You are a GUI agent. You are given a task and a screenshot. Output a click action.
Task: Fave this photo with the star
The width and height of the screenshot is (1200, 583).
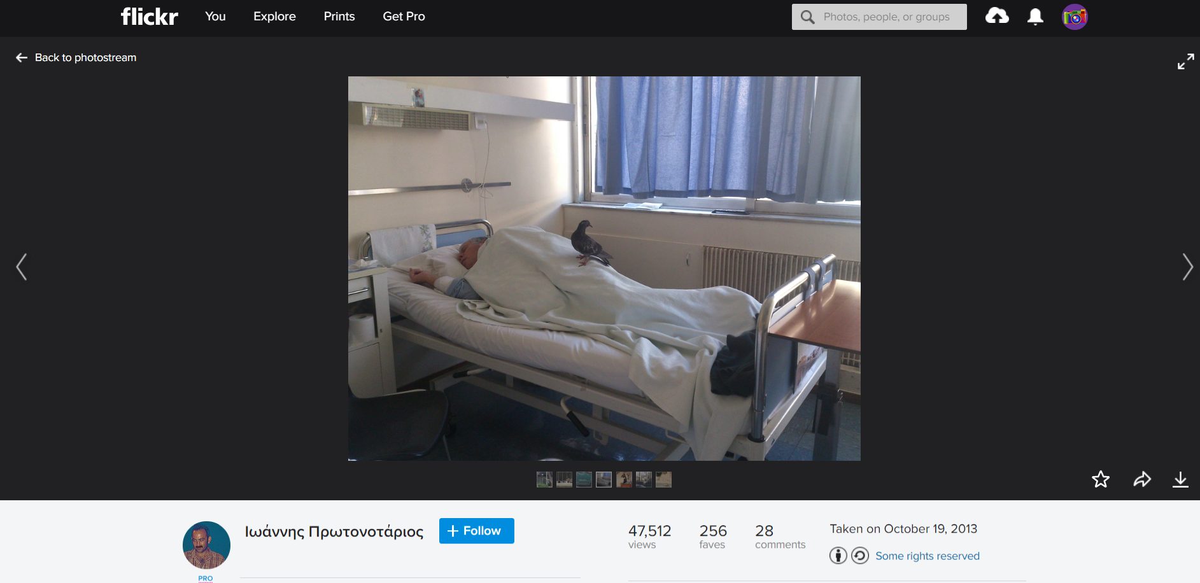click(1101, 479)
